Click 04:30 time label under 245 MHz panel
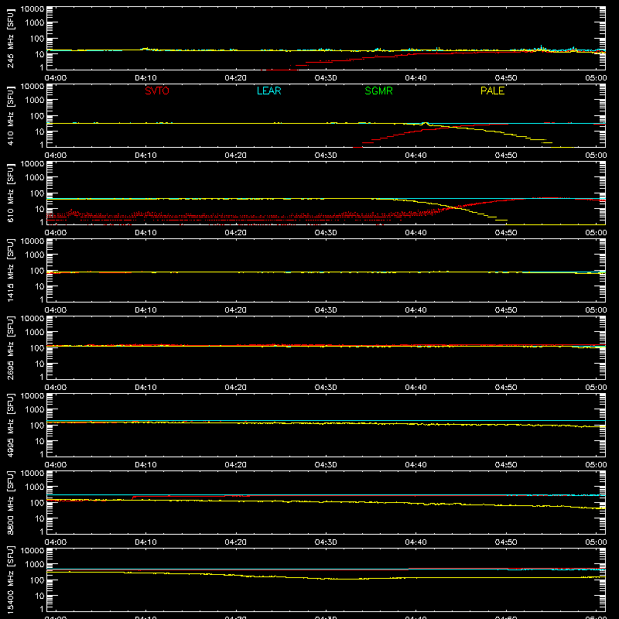Screen dimensions: 619x619 coord(326,78)
